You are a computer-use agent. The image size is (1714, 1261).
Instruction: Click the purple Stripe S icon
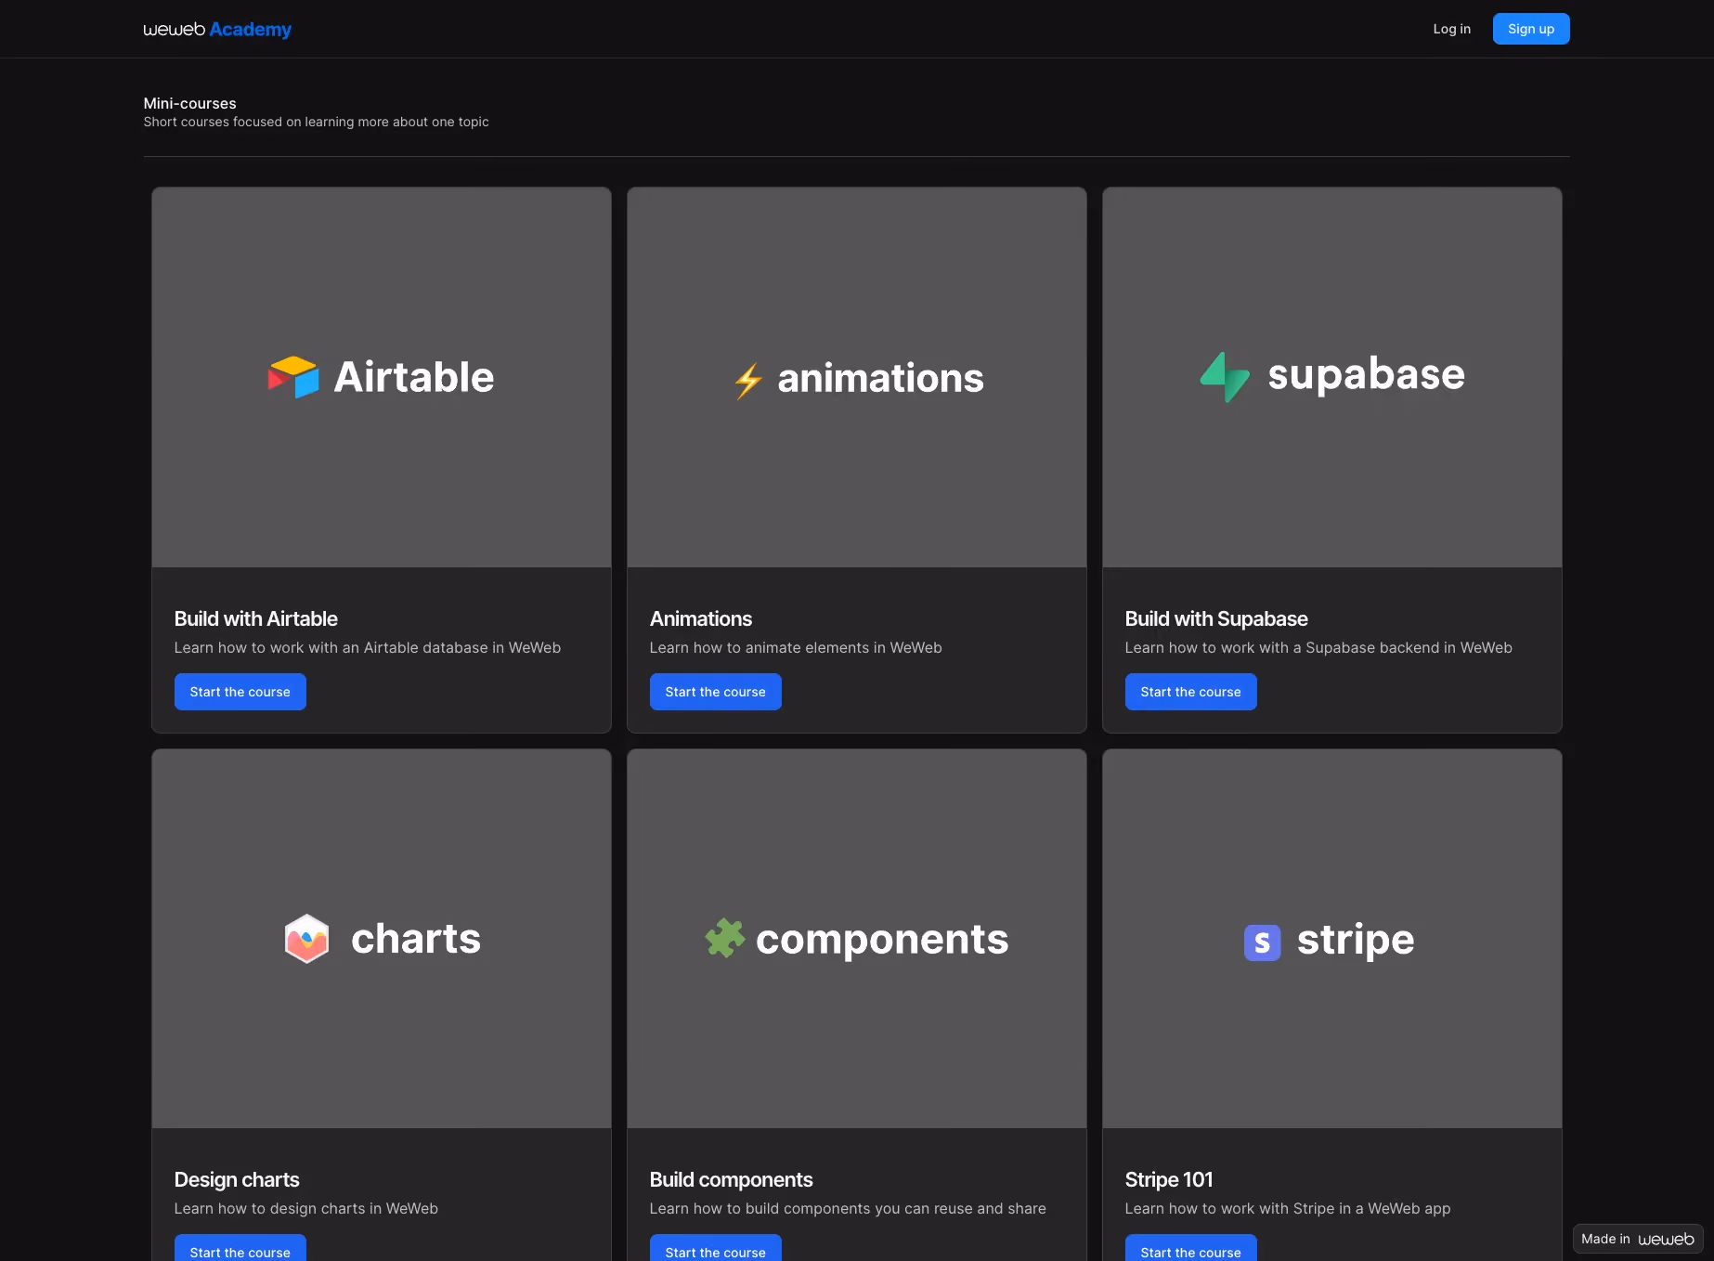click(x=1262, y=942)
